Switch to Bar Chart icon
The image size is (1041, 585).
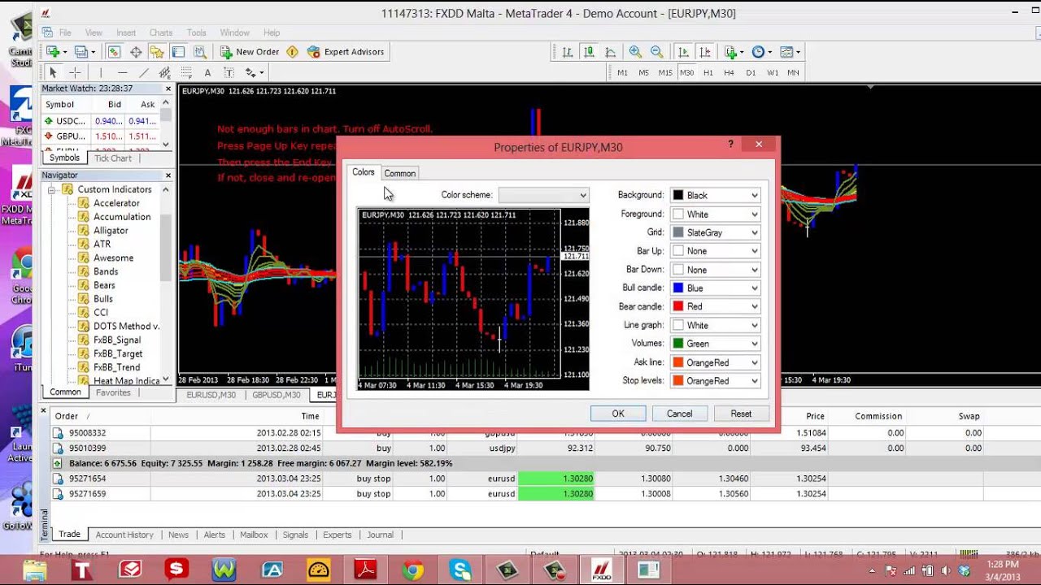coord(567,52)
